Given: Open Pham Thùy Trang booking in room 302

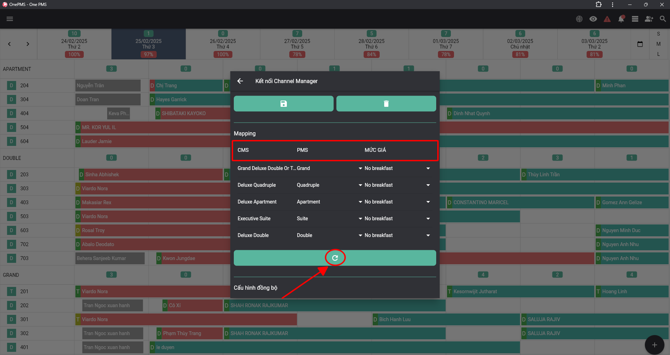Looking at the screenshot, I should pyautogui.click(x=189, y=333).
